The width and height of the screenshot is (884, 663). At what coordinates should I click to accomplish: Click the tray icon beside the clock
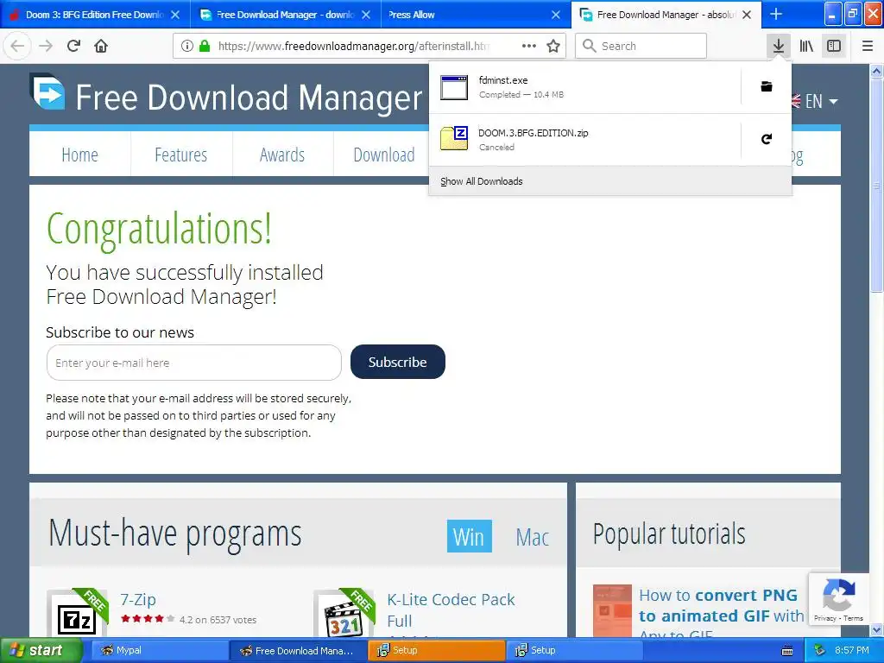[x=820, y=650]
